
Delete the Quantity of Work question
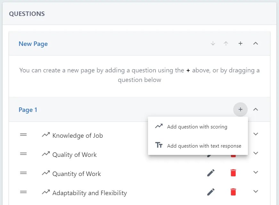(233, 173)
